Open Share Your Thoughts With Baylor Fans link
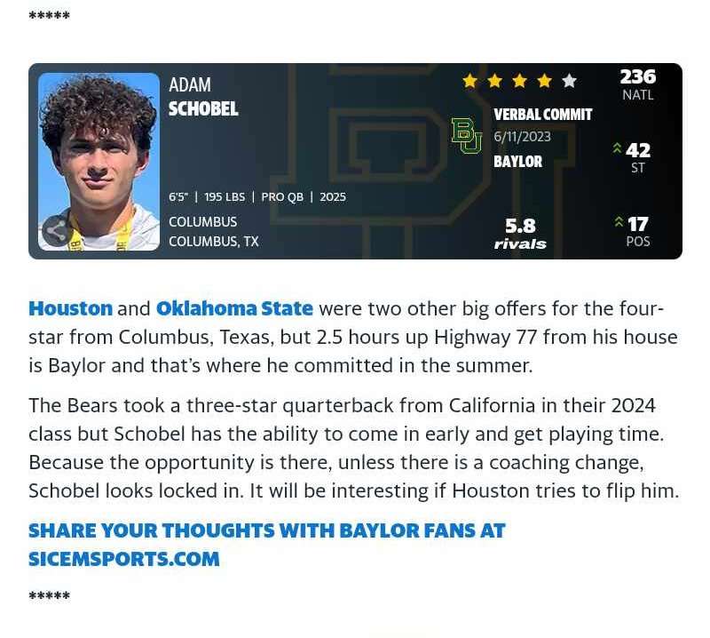Screen dimensions: 710x638 coord(267,530)
